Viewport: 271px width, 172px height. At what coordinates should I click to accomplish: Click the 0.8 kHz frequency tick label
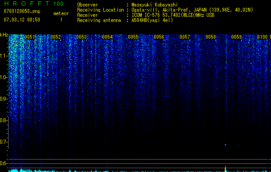coord(3,120)
